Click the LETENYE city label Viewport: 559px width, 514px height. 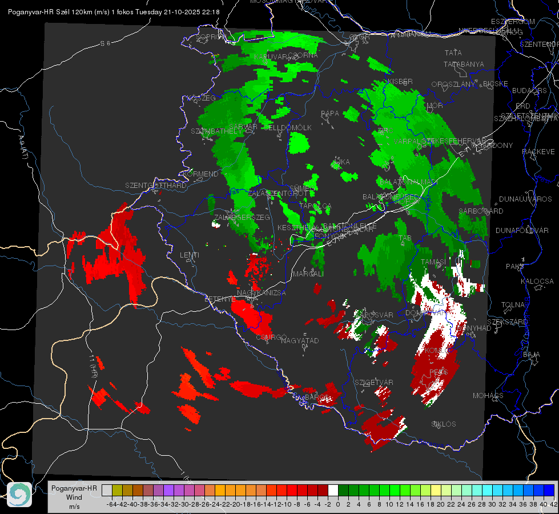click(x=220, y=299)
